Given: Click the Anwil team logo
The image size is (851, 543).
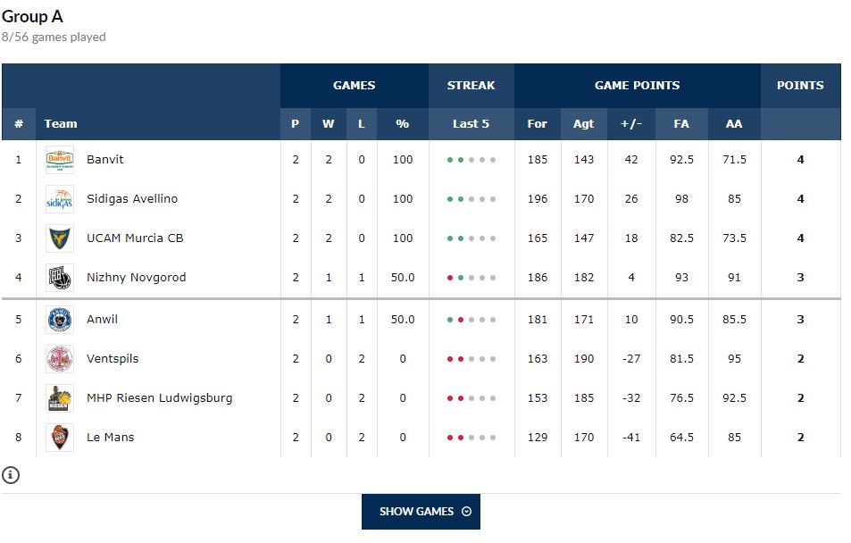Looking at the screenshot, I should coord(60,320).
